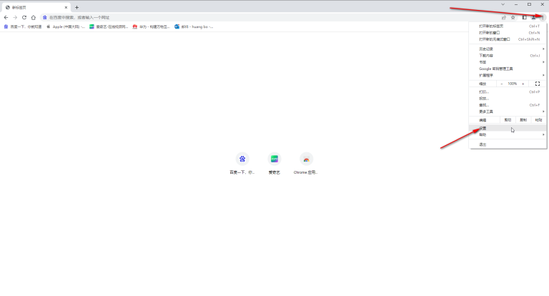Close the current tab with its X
This screenshot has height=296, width=549.
coord(66,7)
